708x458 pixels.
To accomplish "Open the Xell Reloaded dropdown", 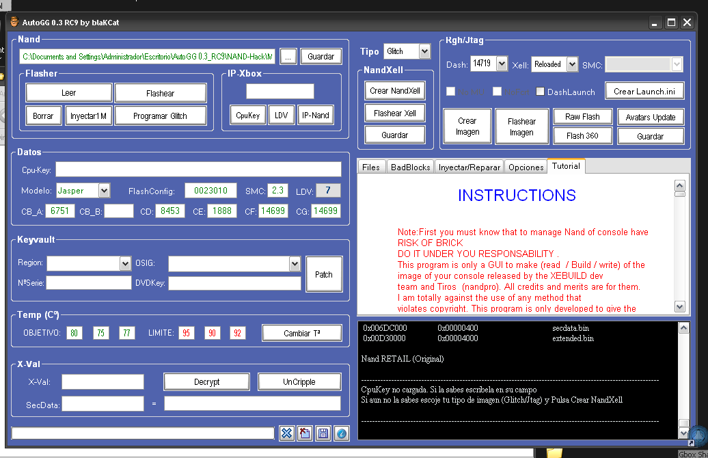I will (572, 64).
